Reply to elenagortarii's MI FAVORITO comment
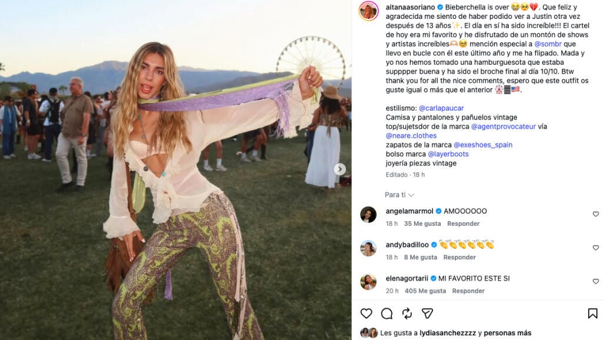The height and width of the screenshot is (340, 604). [468, 291]
